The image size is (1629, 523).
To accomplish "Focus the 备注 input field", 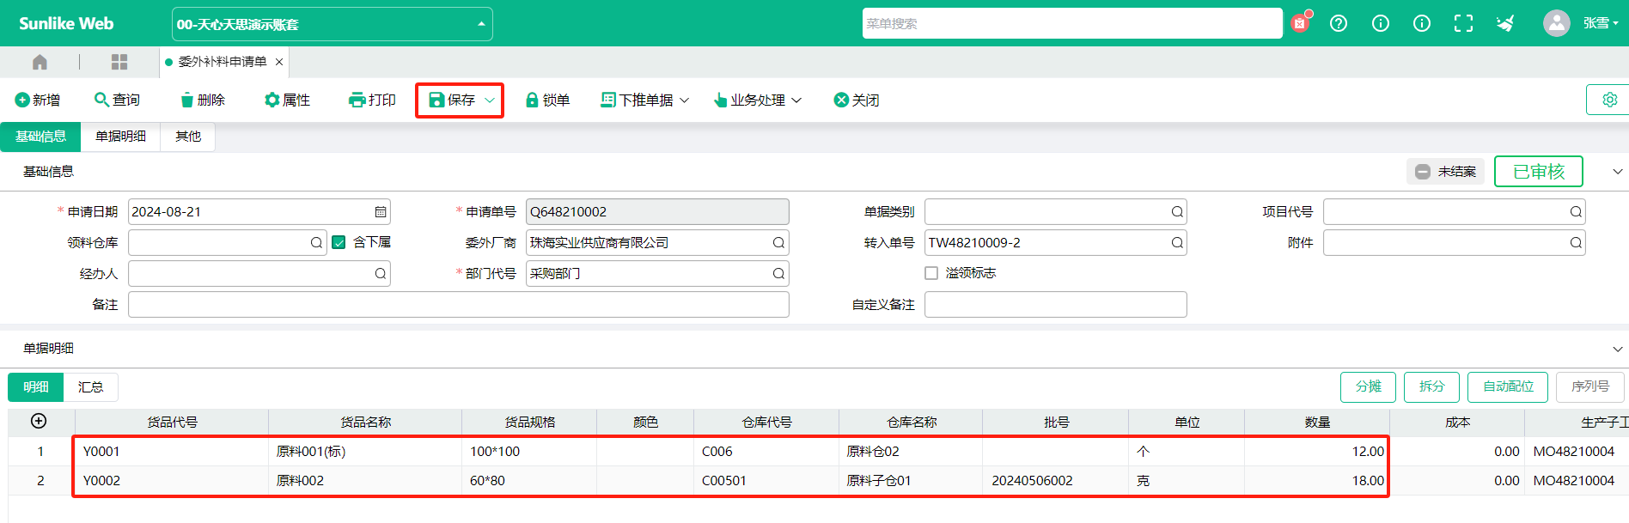I will 459,305.
